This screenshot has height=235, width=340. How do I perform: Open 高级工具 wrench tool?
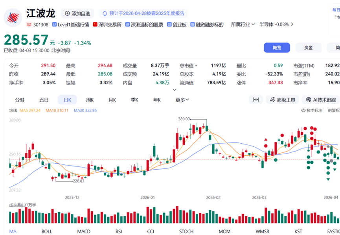click(x=282, y=100)
